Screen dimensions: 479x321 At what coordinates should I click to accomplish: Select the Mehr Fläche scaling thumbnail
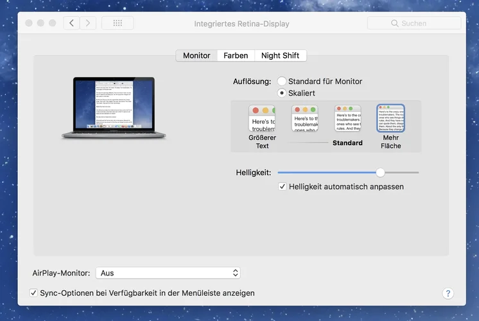pyautogui.click(x=390, y=119)
